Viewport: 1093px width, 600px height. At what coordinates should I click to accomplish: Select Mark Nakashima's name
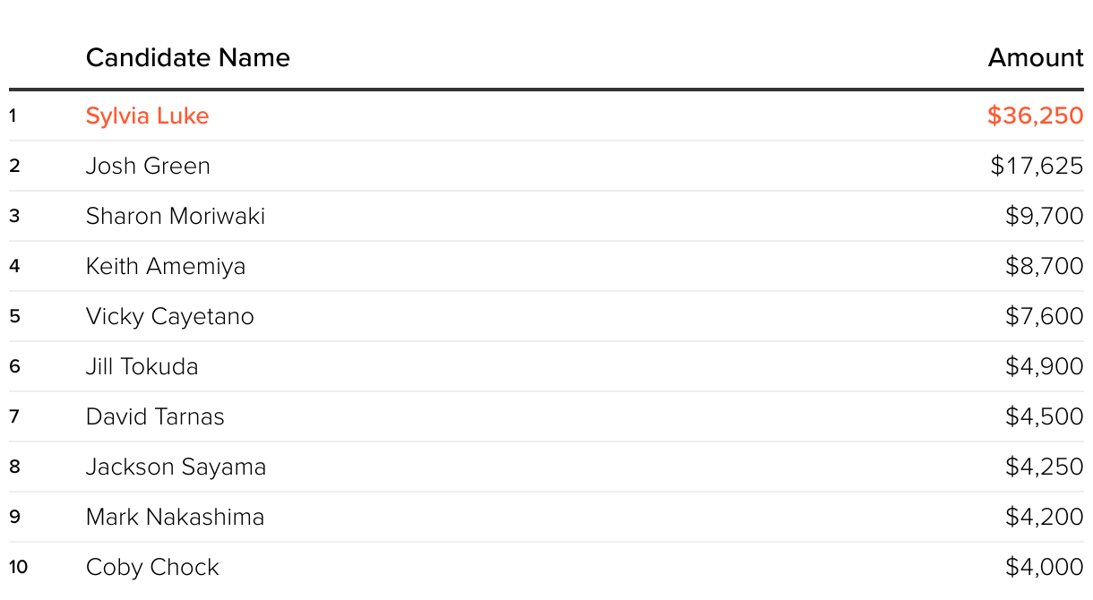[175, 518]
